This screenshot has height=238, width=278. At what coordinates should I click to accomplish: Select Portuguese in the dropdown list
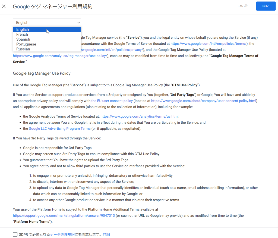pos(26,44)
